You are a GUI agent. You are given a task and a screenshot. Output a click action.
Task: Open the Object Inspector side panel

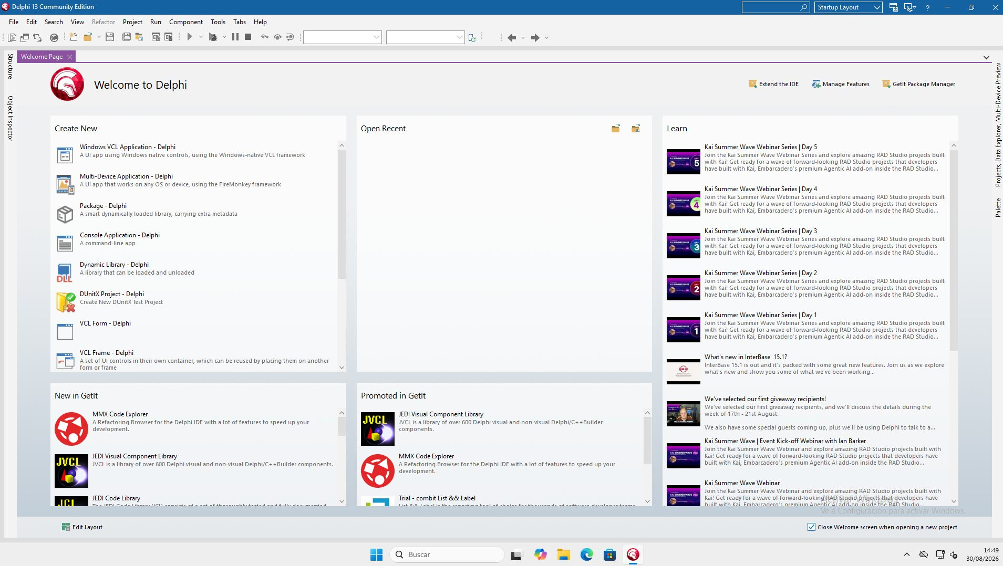(10, 118)
